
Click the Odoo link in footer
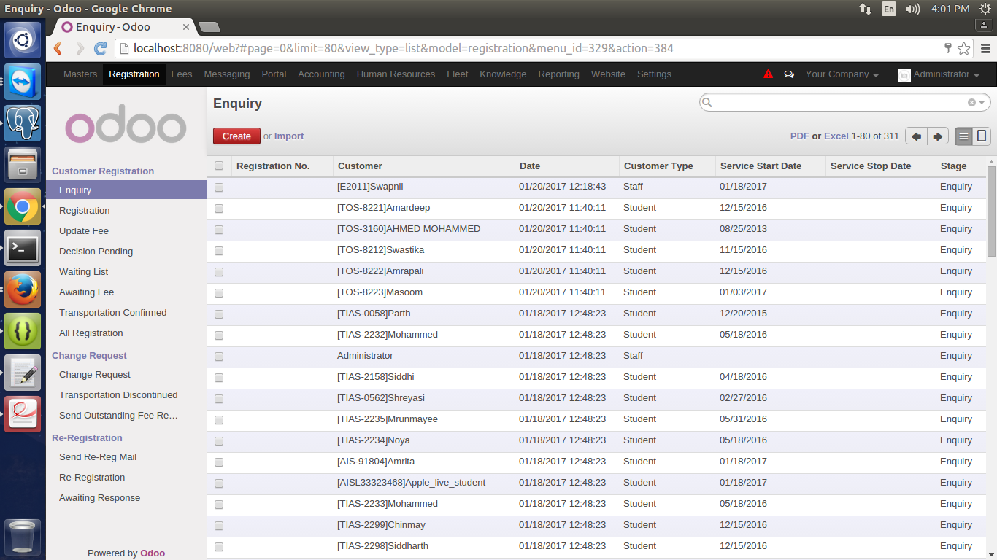[153, 553]
